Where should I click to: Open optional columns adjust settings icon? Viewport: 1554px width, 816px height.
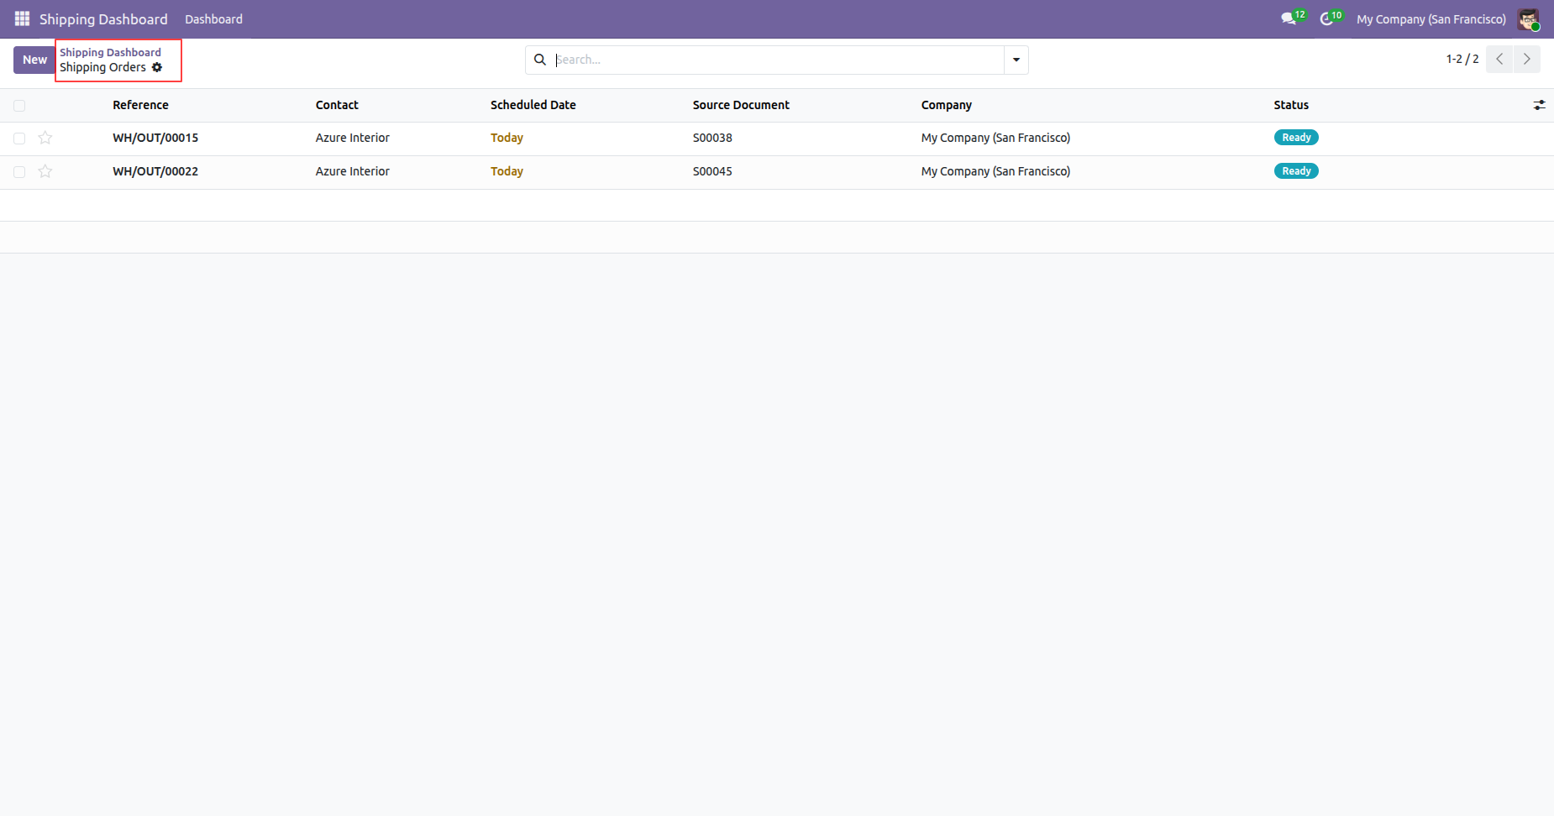tap(1539, 105)
